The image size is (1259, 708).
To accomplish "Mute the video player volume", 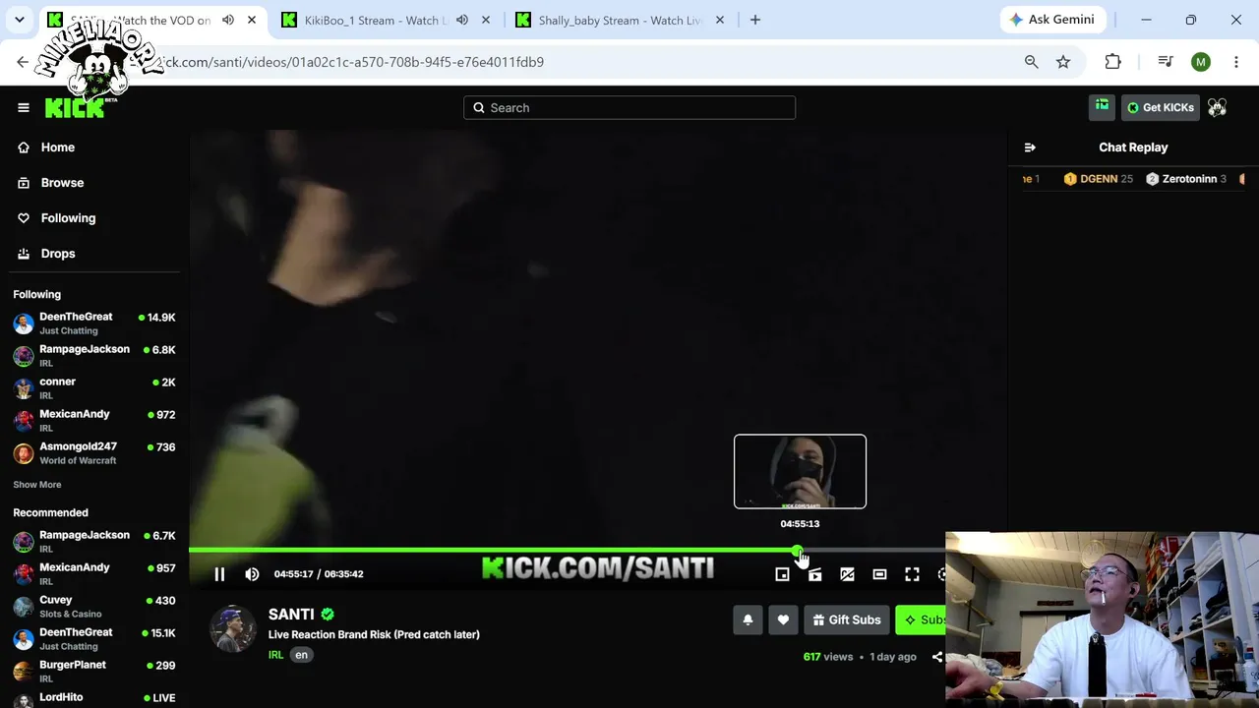I will coord(252,574).
